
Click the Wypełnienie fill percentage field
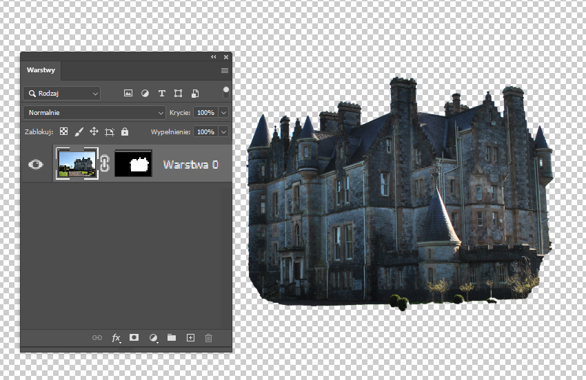205,131
